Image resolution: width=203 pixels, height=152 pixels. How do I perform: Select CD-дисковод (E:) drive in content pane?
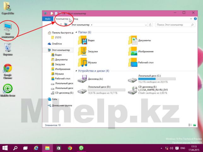click(148, 90)
